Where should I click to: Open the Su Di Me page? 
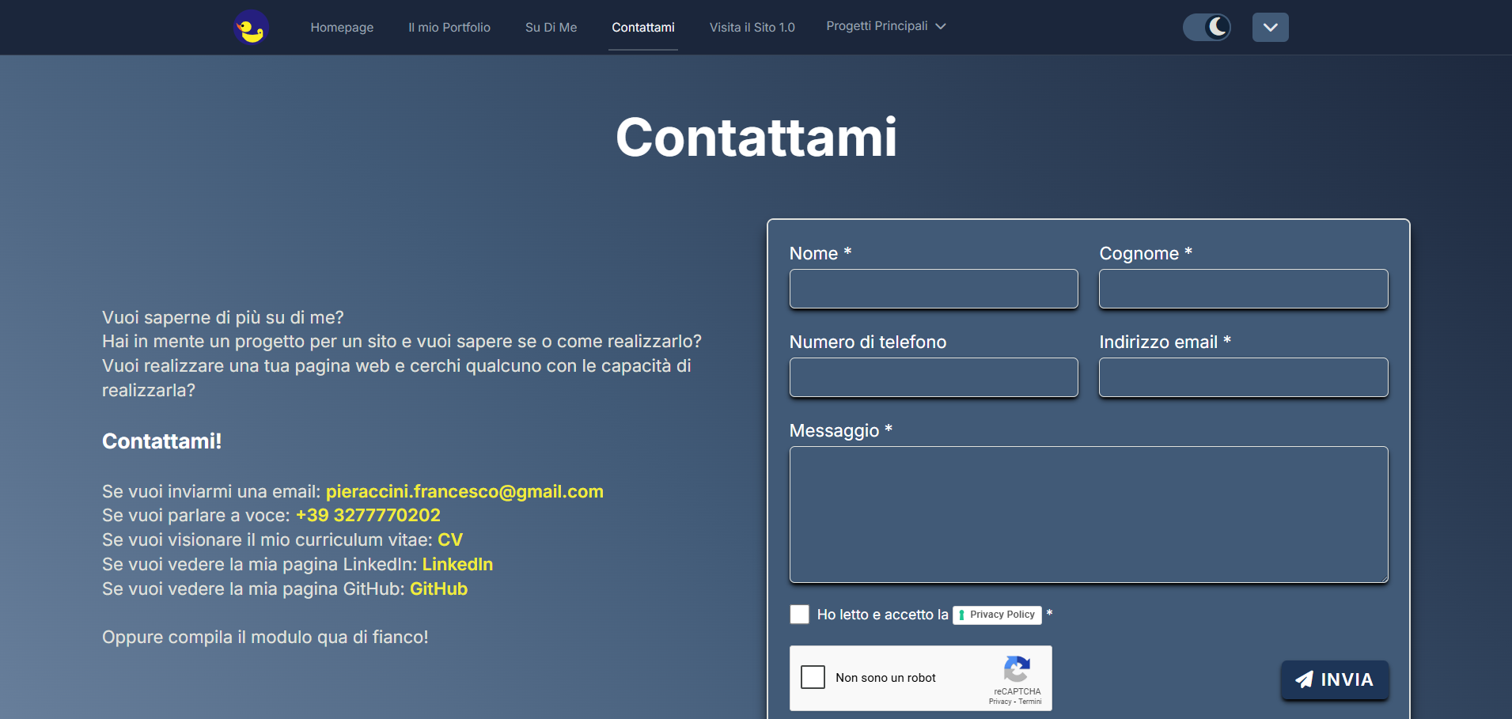[x=551, y=27]
